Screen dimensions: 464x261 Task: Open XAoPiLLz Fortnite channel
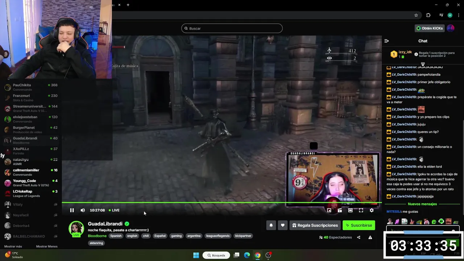(31, 151)
